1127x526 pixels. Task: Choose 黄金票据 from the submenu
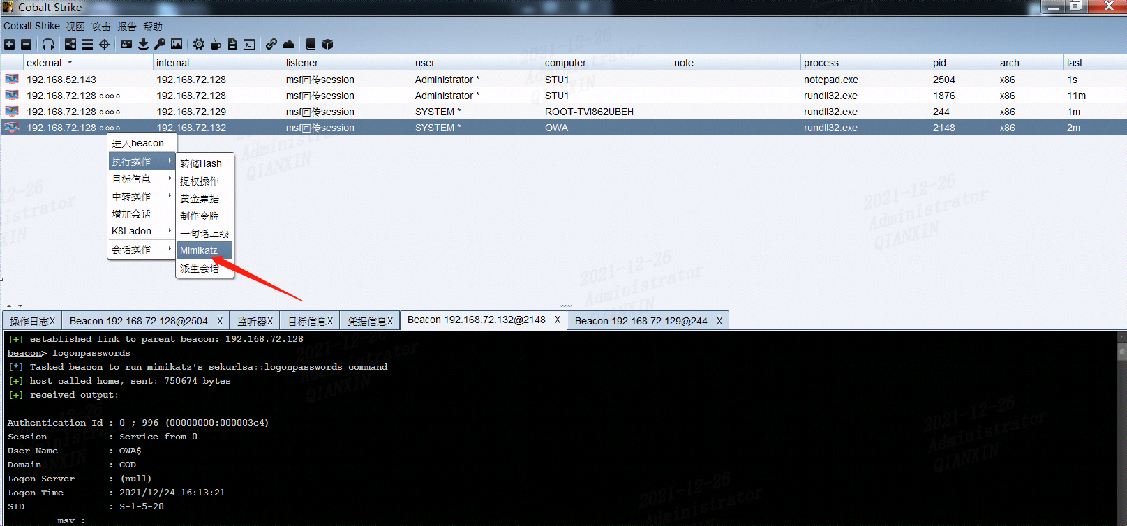click(204, 198)
